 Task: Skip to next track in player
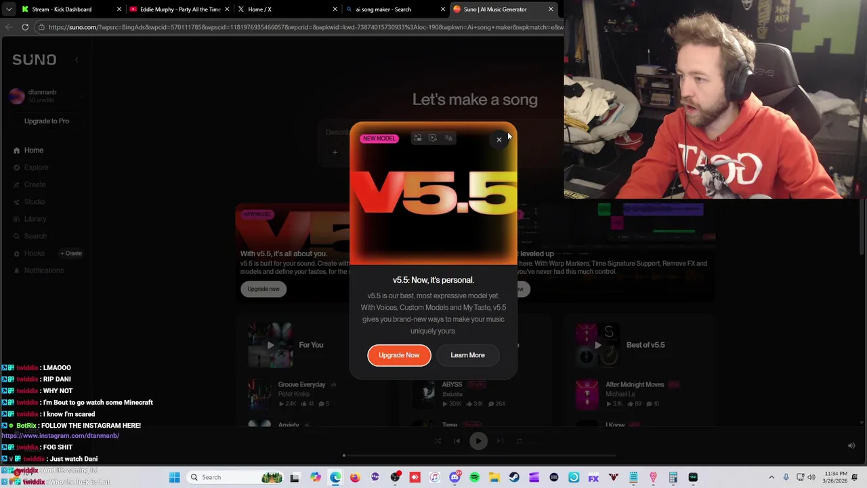point(500,441)
